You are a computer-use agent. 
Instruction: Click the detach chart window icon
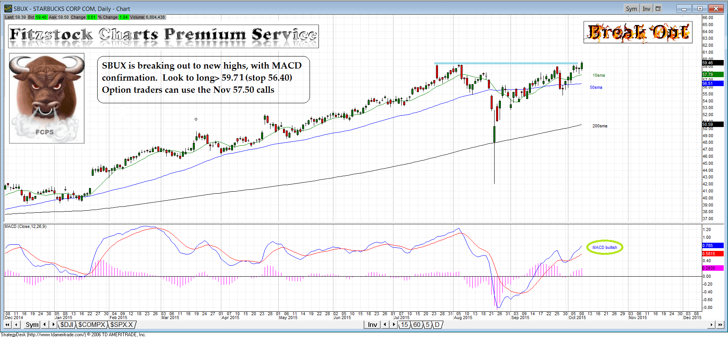[658, 9]
